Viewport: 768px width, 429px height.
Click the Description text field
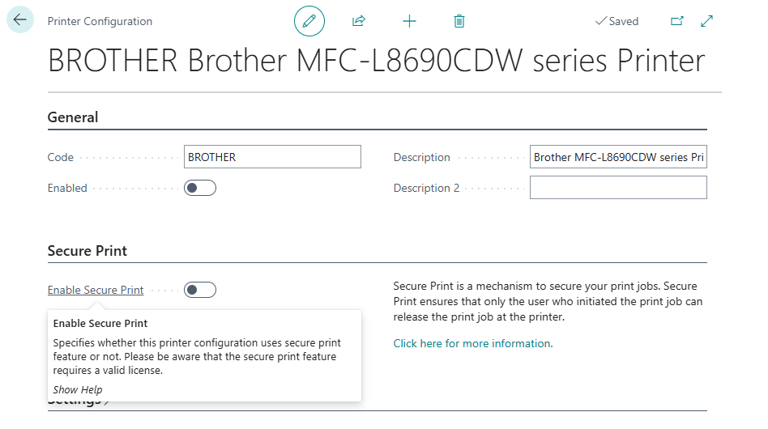(x=618, y=157)
